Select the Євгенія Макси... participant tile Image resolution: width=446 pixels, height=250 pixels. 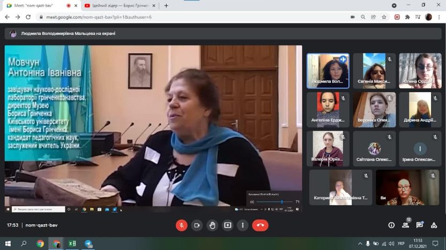[x=374, y=71]
